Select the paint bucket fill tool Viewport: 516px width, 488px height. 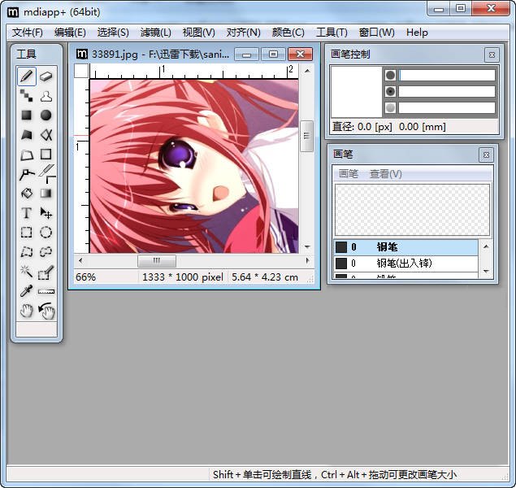click(27, 194)
